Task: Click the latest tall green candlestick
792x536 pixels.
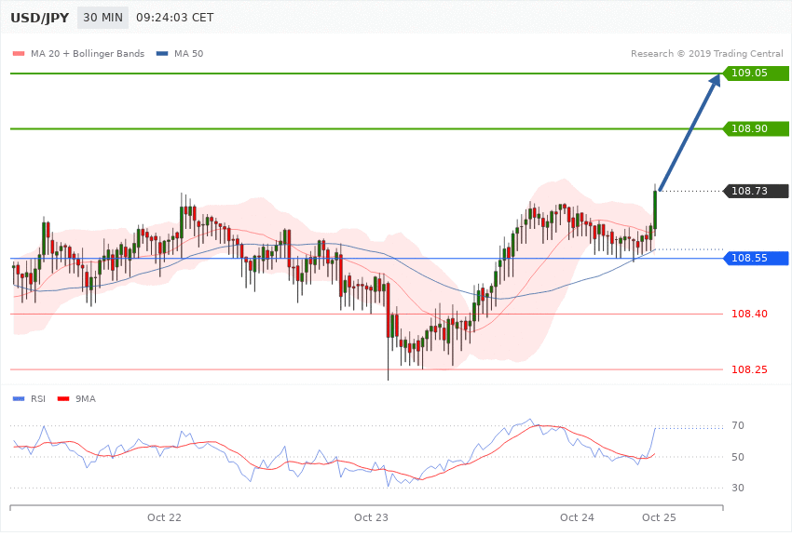Action: (655, 209)
